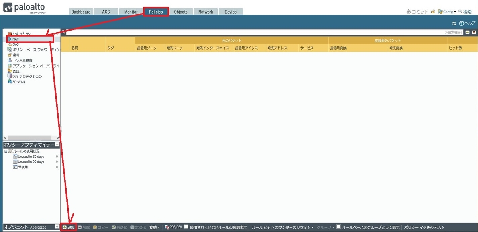Viewport: 478px width, 232px height.
Task: Click the refresh icon near ヘルプ
Action: 454,23
